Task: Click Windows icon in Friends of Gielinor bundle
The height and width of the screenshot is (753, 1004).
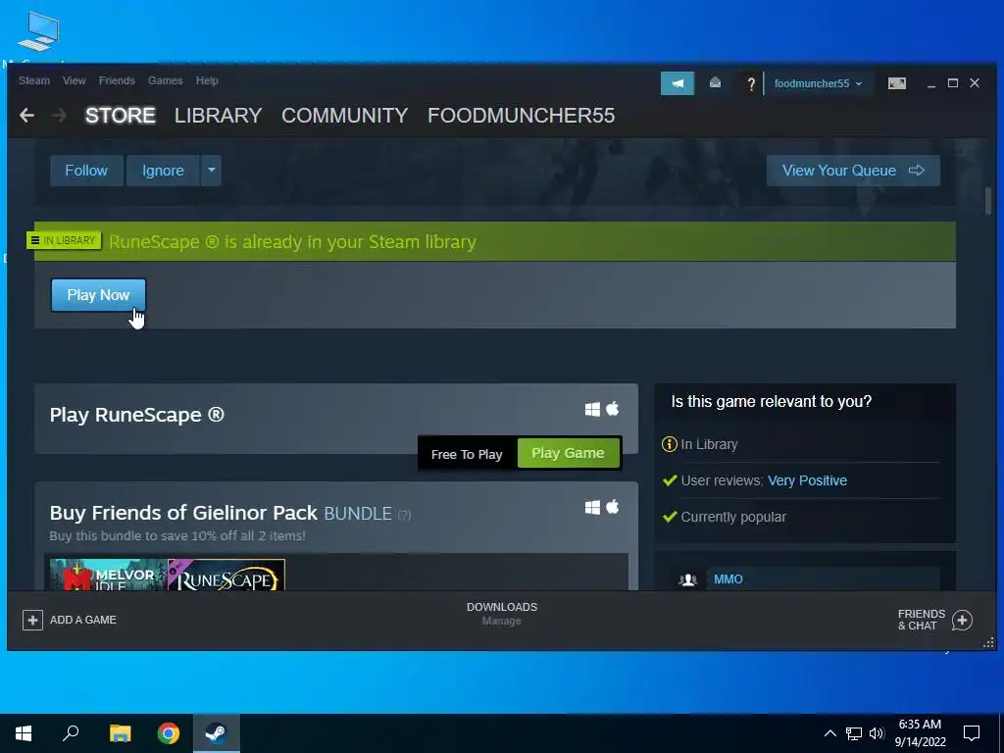Action: coord(592,507)
